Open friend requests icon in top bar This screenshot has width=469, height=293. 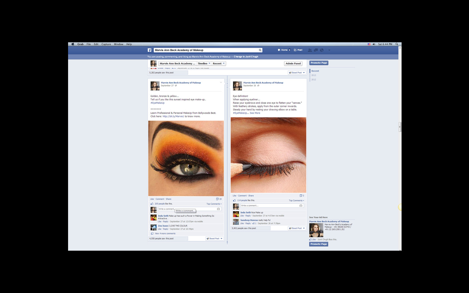click(x=310, y=50)
